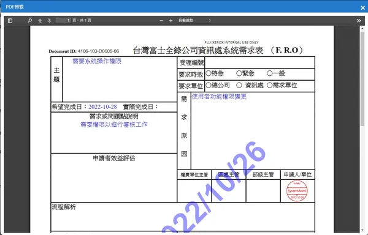Click the date 2022-10-28
Viewport: 368px width, 235px height.
pos(102,107)
